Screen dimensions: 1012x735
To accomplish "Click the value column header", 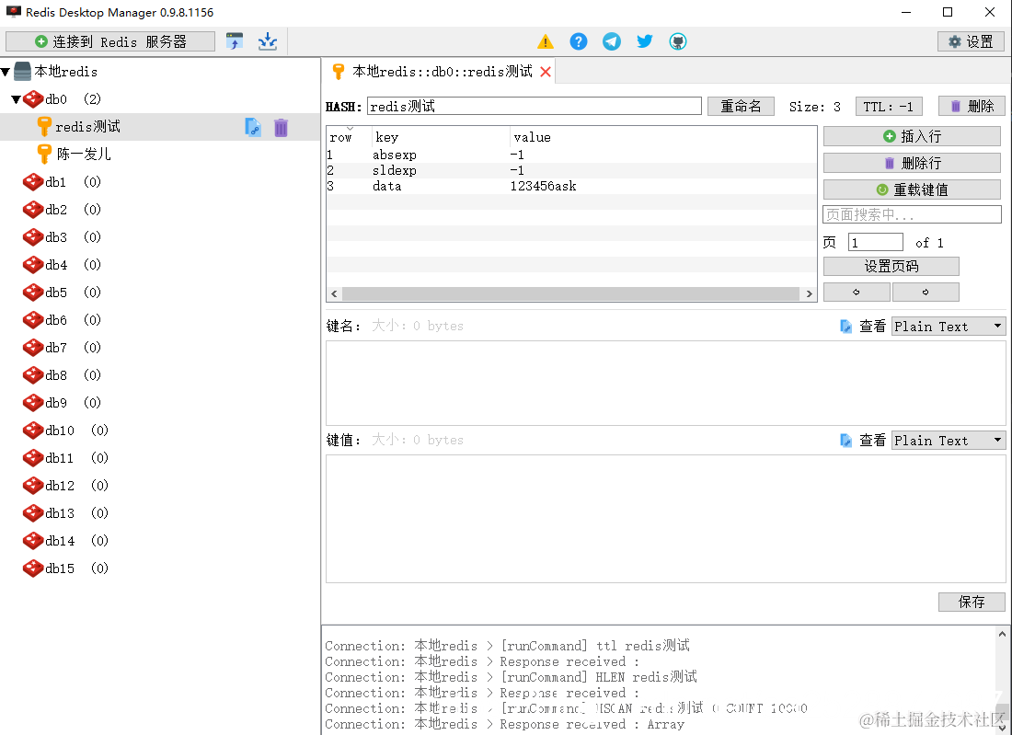I will click(662, 137).
